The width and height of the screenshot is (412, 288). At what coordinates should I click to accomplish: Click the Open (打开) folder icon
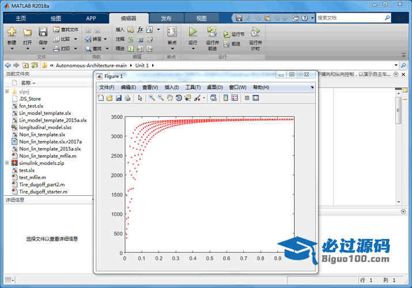pos(27,32)
